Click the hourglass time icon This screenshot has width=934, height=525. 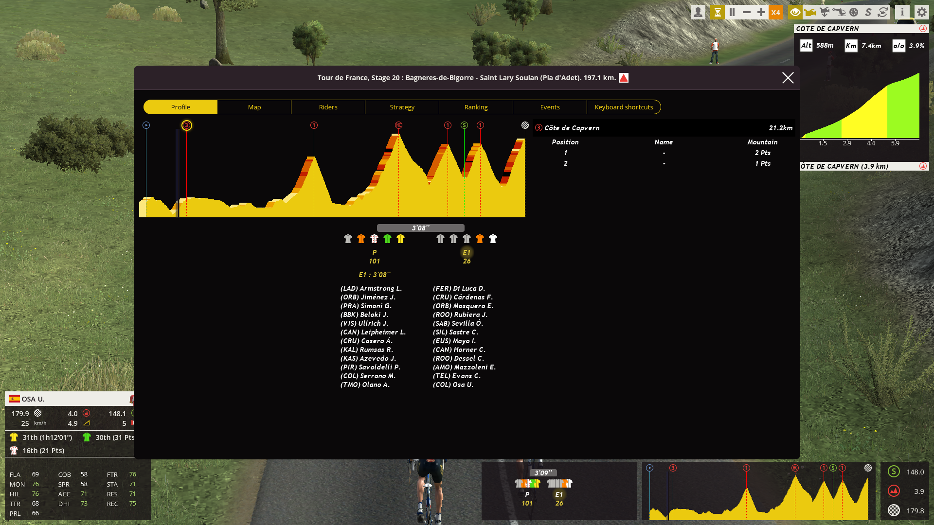click(717, 12)
